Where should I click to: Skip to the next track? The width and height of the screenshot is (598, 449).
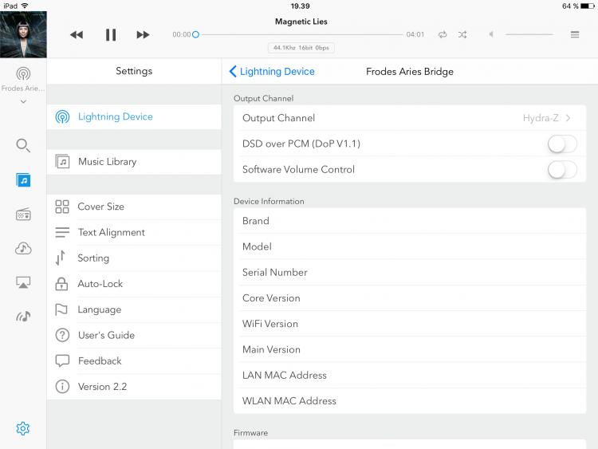click(143, 35)
